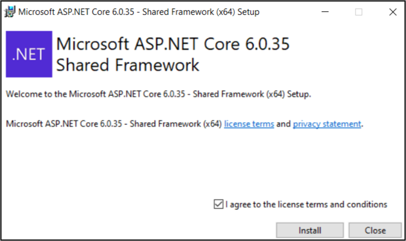Click the purple .NET logo
The height and width of the screenshot is (241, 406).
(29, 54)
